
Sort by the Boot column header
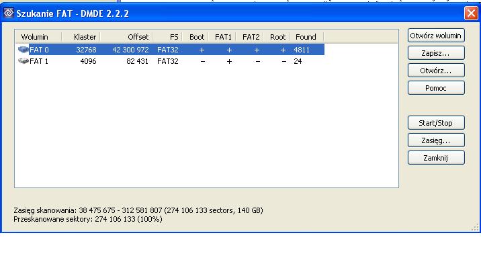[x=195, y=37]
